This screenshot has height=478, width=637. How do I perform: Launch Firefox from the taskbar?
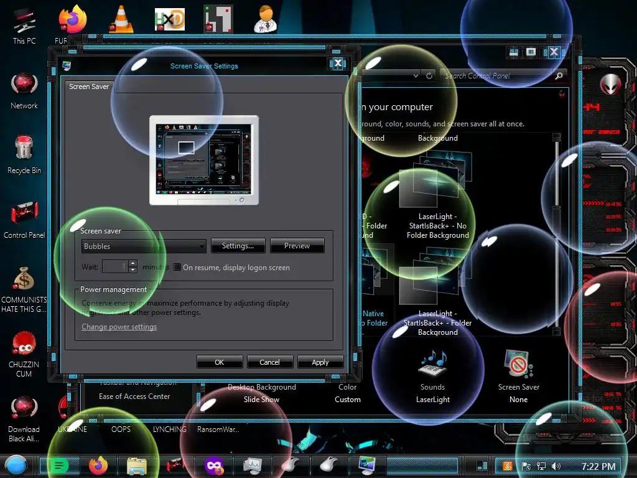point(98,466)
